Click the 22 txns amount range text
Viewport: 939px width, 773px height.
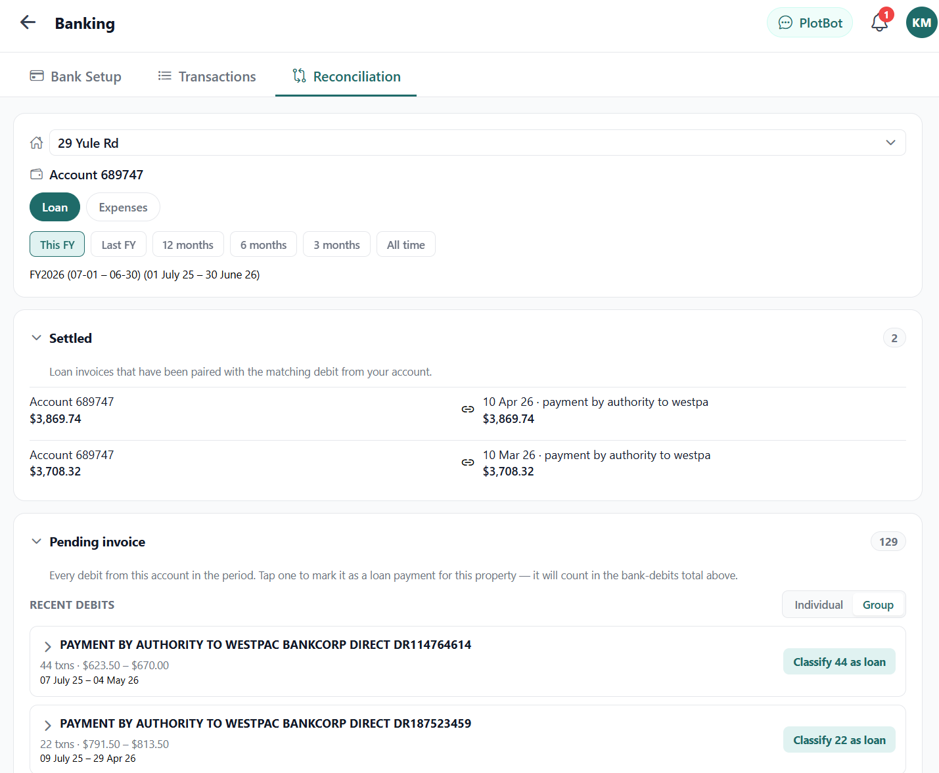click(104, 744)
